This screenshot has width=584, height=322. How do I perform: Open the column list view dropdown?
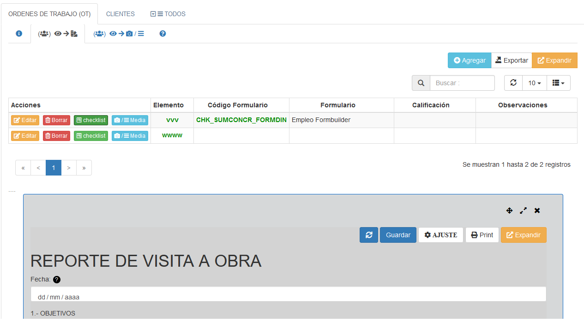point(558,83)
